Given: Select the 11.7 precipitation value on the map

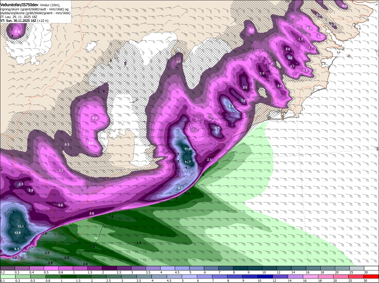Looking at the screenshot, I should [x=188, y=162].
